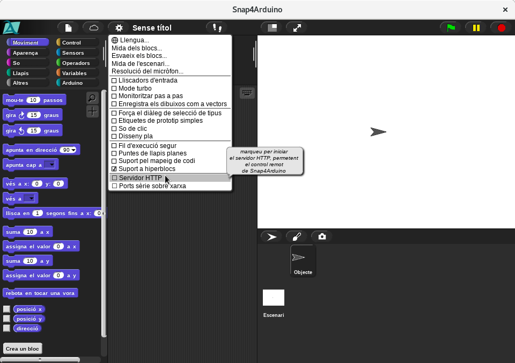Open Resolució del micròfon... entry
The width and height of the screenshot is (515, 363).
[170, 71]
